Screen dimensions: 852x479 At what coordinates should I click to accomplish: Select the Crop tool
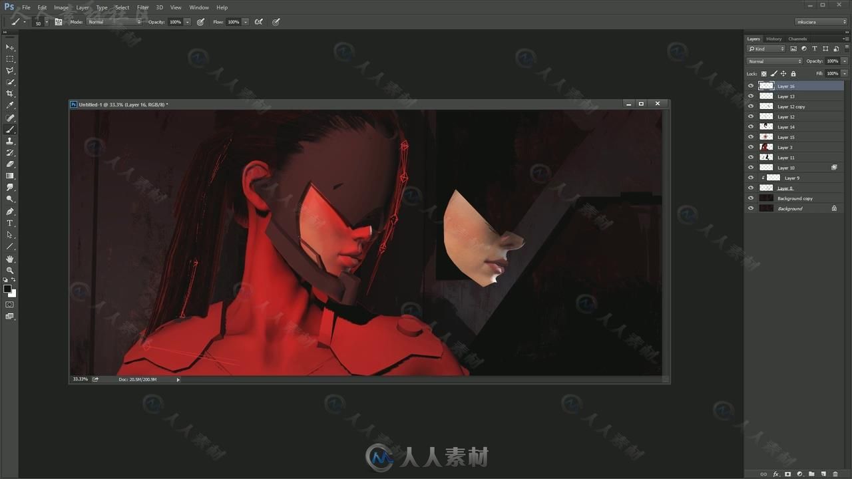pos(10,94)
